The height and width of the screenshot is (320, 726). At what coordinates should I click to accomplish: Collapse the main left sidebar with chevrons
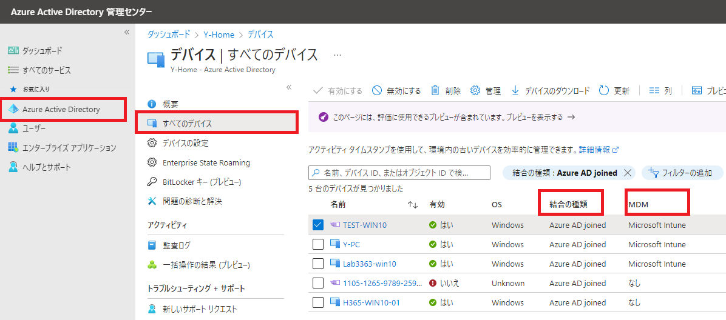(126, 32)
